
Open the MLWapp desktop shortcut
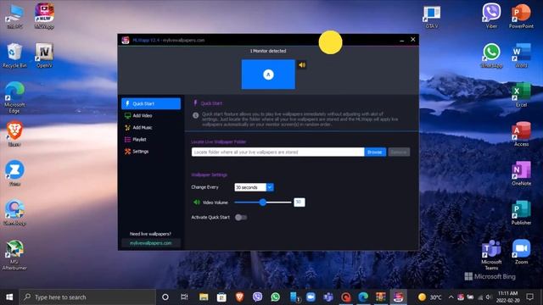coord(44,15)
